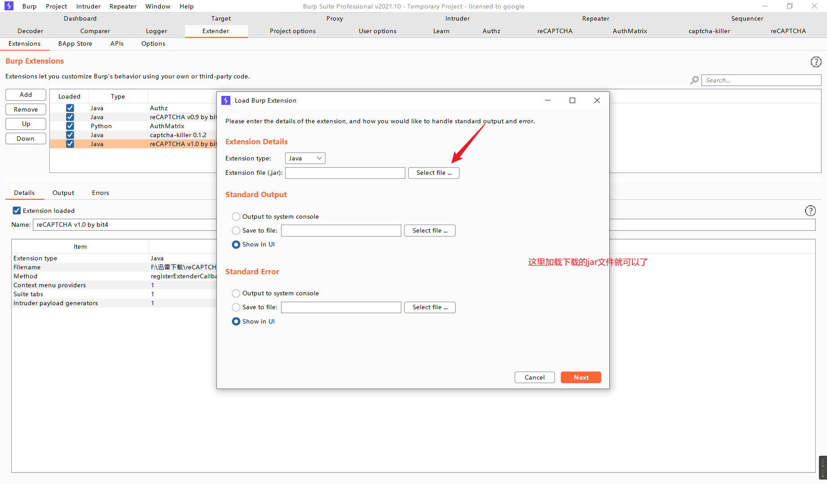Open the Intruder menu in menu bar

(88, 6)
